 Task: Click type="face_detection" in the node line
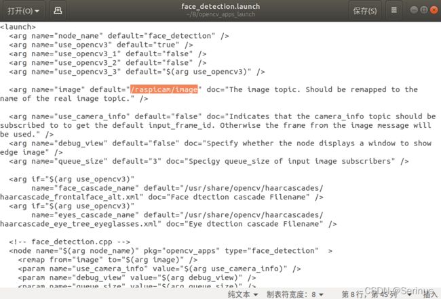point(271,251)
